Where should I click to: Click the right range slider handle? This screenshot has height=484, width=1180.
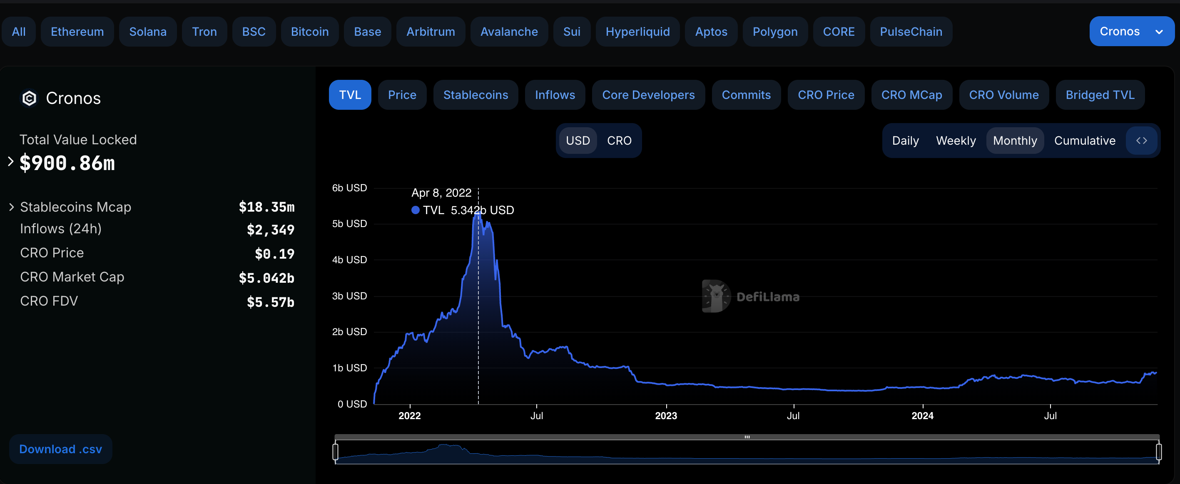coord(1158,452)
